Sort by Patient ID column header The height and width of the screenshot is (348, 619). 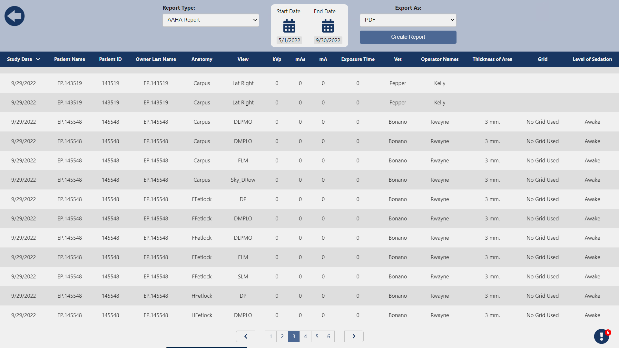(x=111, y=59)
